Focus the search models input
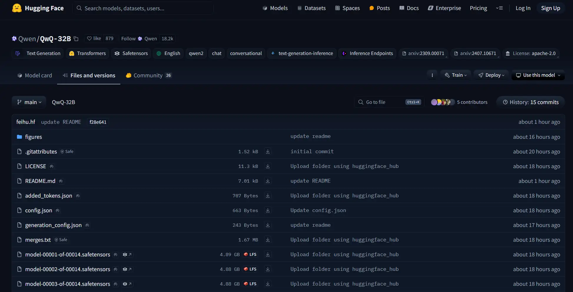This screenshot has height=292, width=573. (144, 8)
